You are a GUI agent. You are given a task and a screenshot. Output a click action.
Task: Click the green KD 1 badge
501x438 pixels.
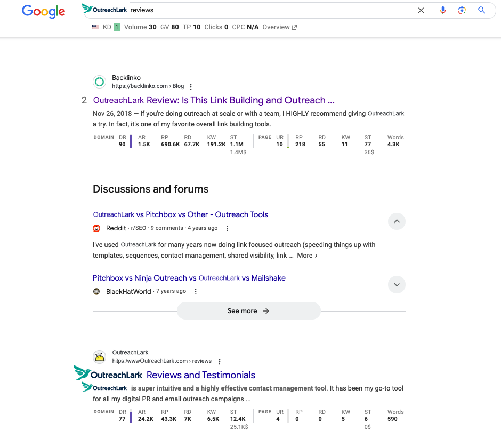[x=117, y=27]
